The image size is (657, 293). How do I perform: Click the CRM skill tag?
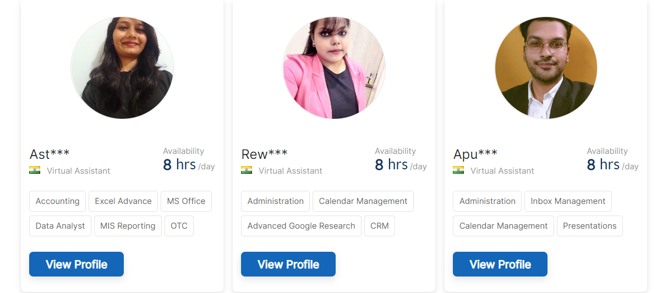point(380,226)
